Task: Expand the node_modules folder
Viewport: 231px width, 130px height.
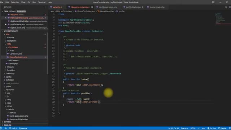Action: coord(4,83)
